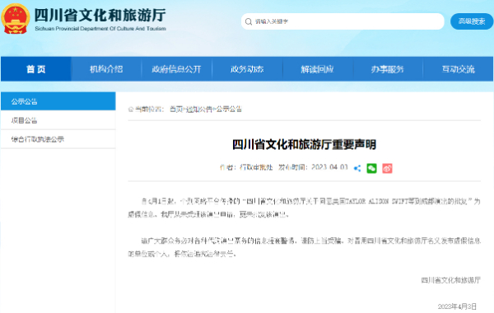The width and height of the screenshot is (494, 313).
Task: Open the 解读回应 navigation item
Action: tap(317, 69)
